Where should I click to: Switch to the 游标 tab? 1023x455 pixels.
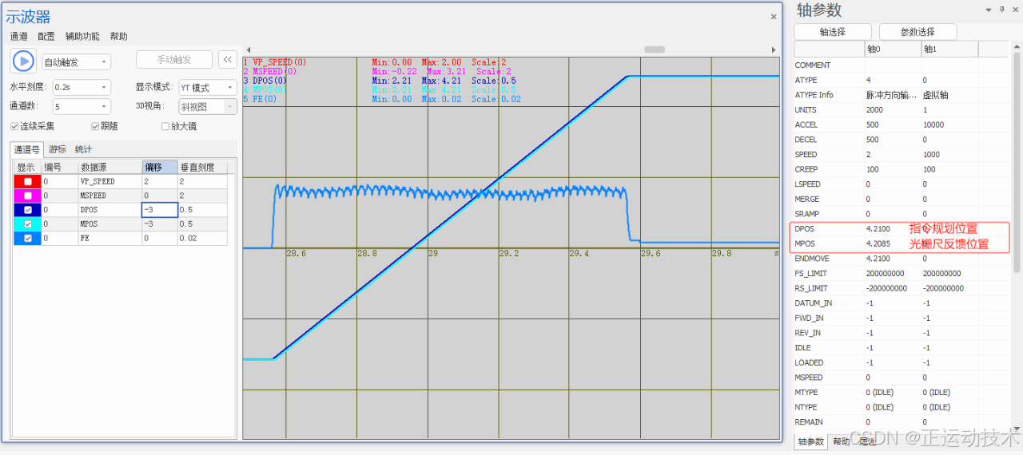click(58, 149)
